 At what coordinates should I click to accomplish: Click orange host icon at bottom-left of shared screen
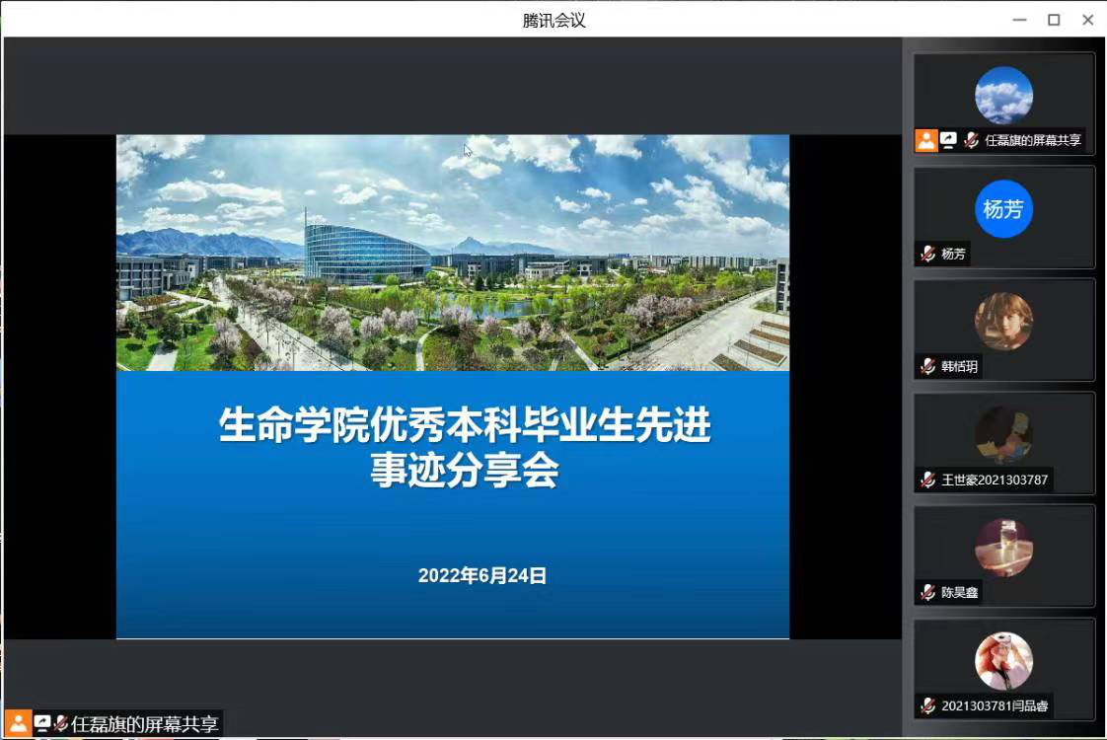[x=18, y=723]
